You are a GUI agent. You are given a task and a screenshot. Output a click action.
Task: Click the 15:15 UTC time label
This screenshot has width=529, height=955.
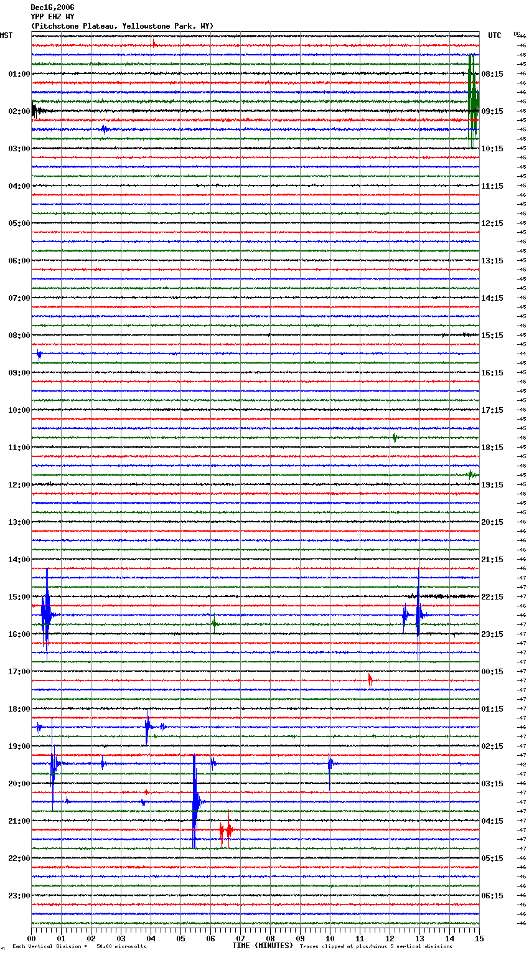[x=492, y=336]
